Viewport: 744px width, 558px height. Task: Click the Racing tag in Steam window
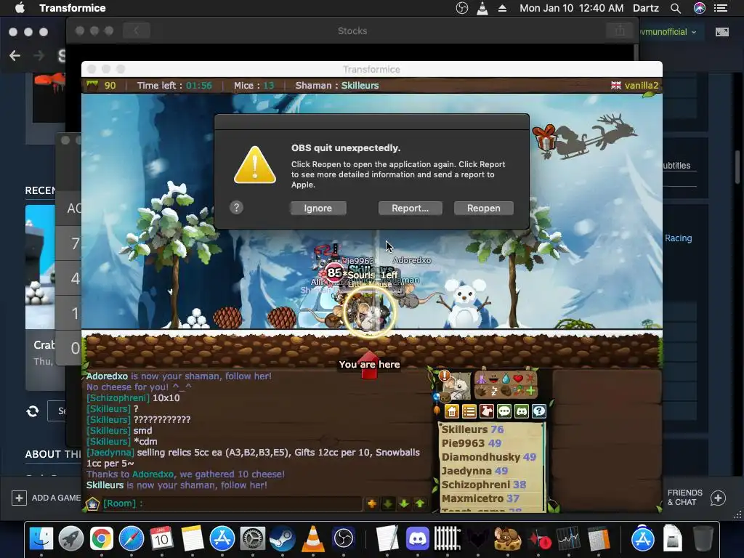click(678, 238)
